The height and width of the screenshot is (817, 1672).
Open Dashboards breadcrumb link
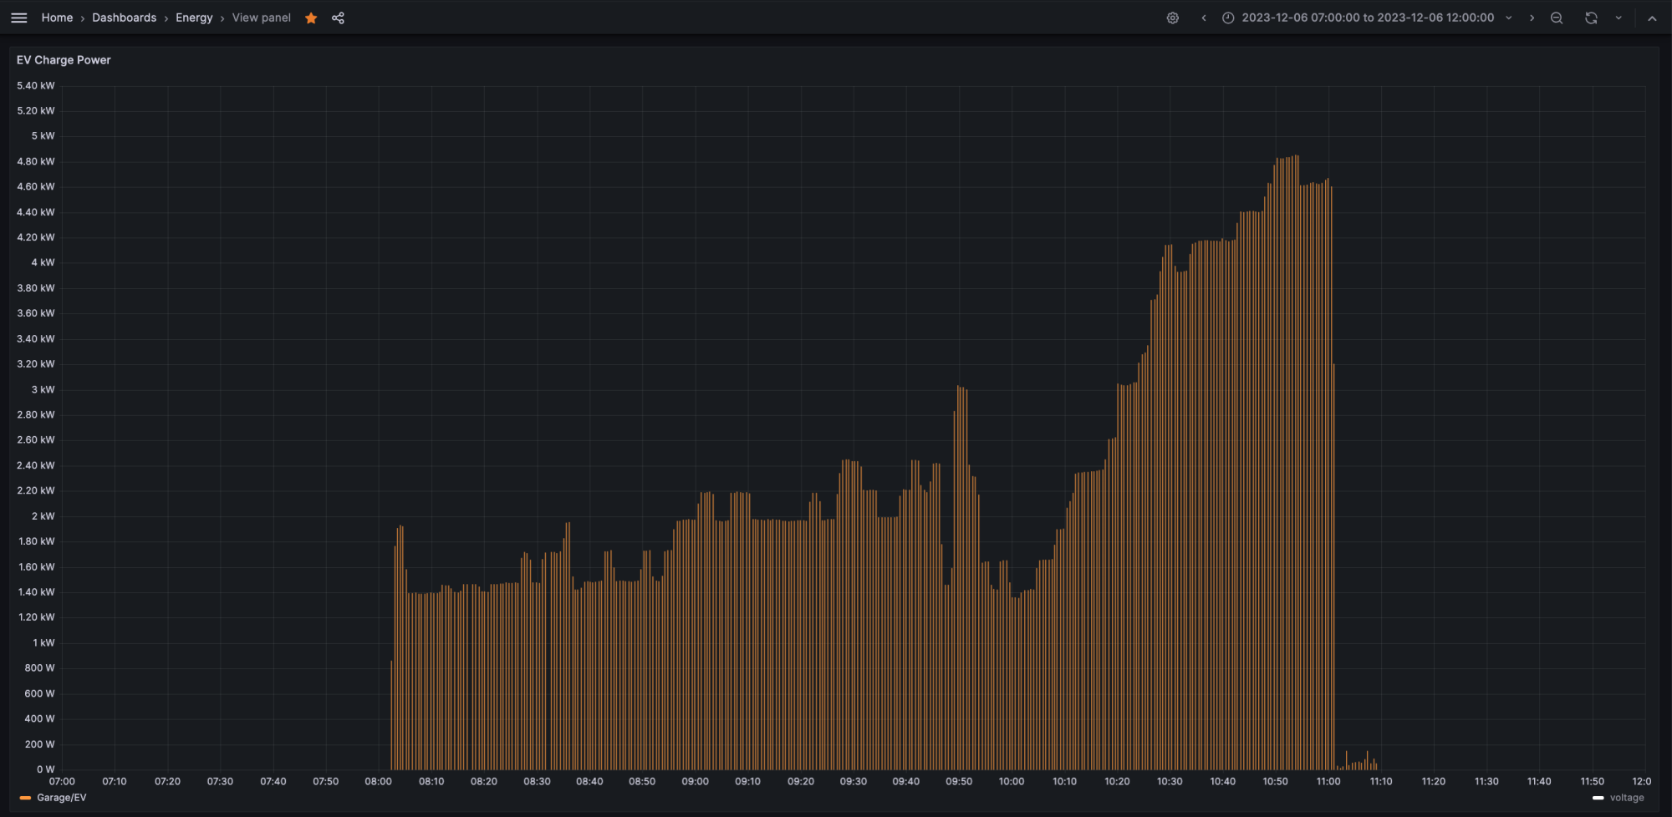[x=124, y=18]
